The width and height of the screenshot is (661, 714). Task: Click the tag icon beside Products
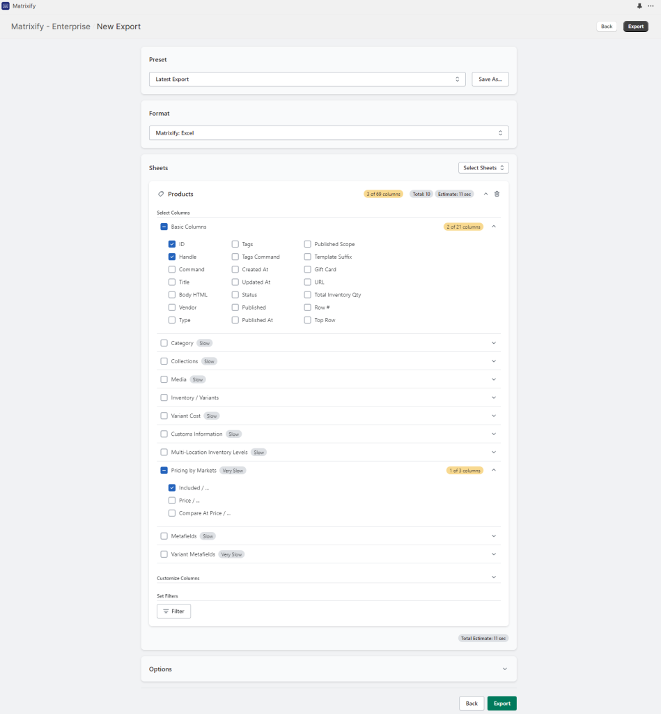[160, 194]
